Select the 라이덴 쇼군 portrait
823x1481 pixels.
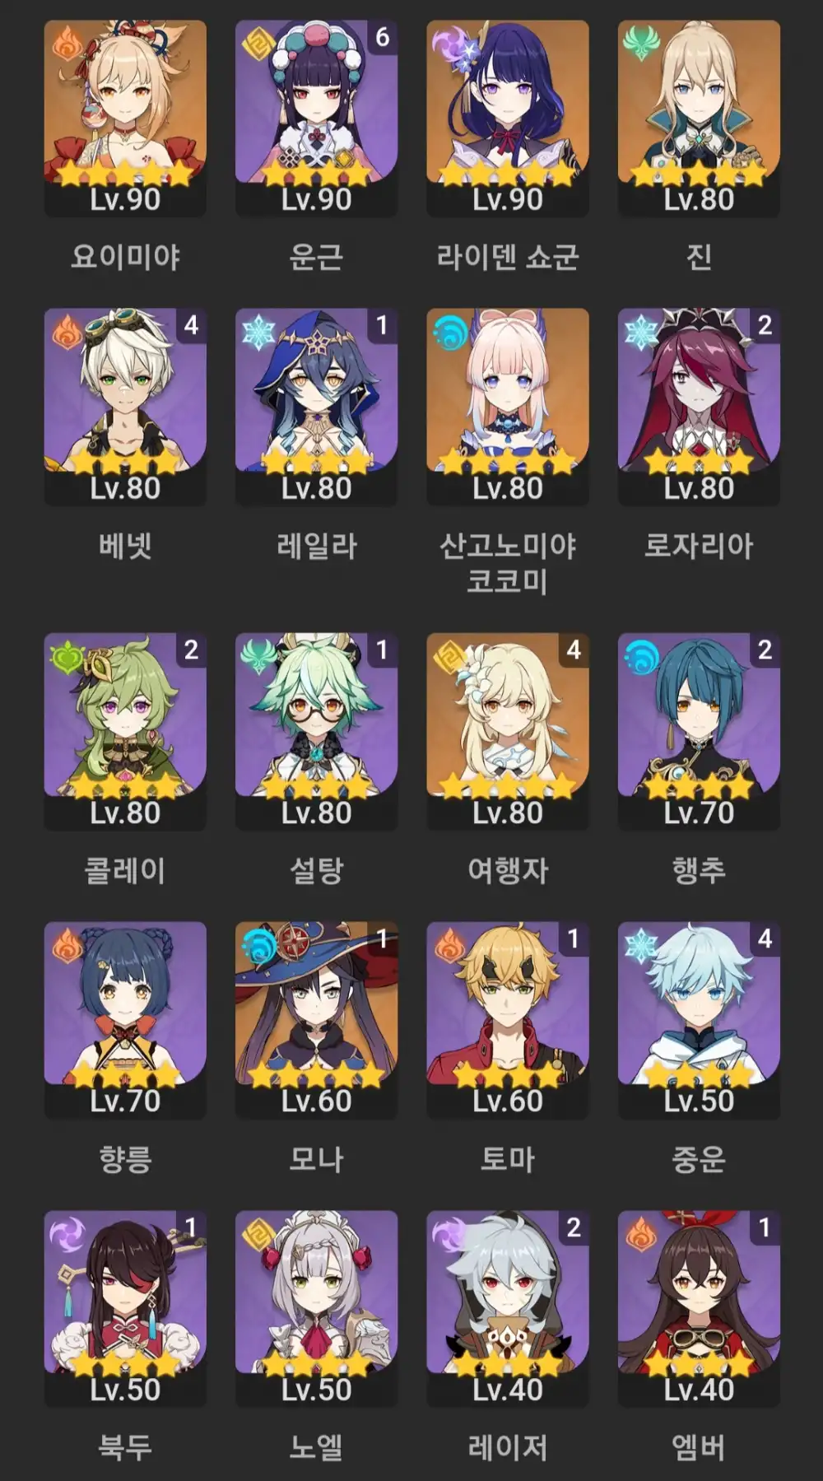508,101
